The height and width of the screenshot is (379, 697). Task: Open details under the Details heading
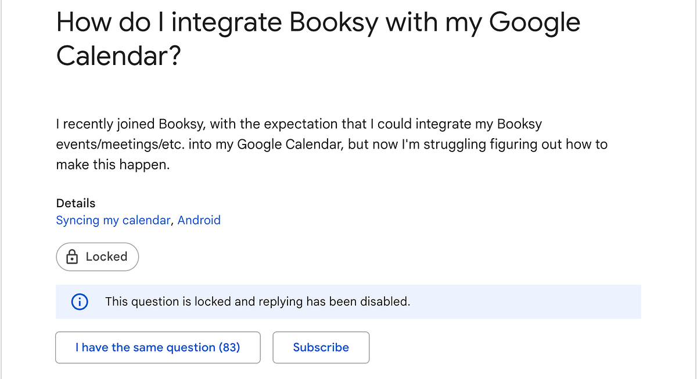coord(138,220)
